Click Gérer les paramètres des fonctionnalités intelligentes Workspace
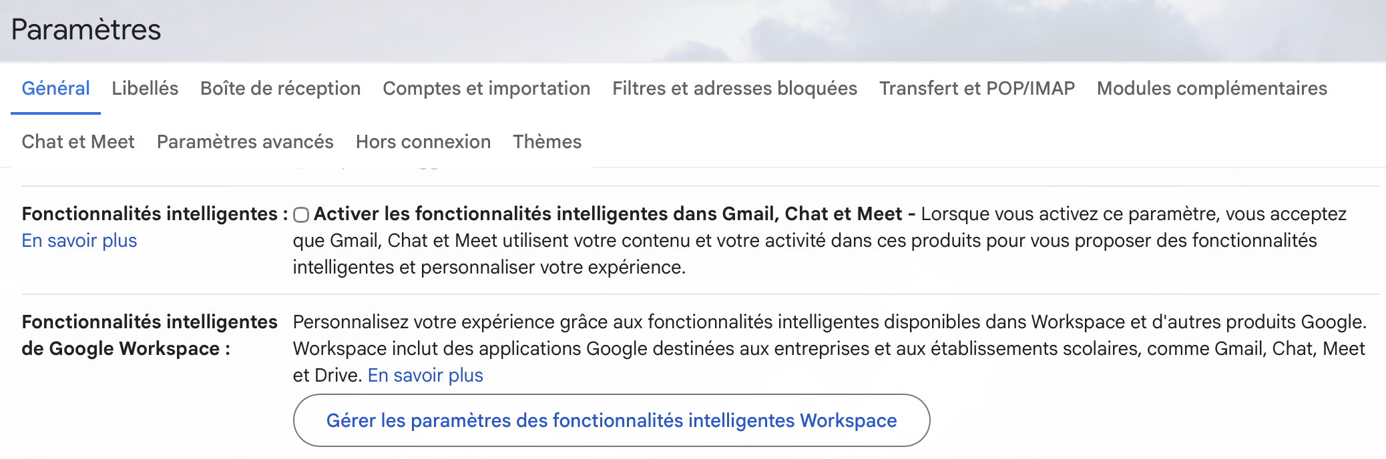Image resolution: width=1386 pixels, height=459 pixels. tap(611, 420)
